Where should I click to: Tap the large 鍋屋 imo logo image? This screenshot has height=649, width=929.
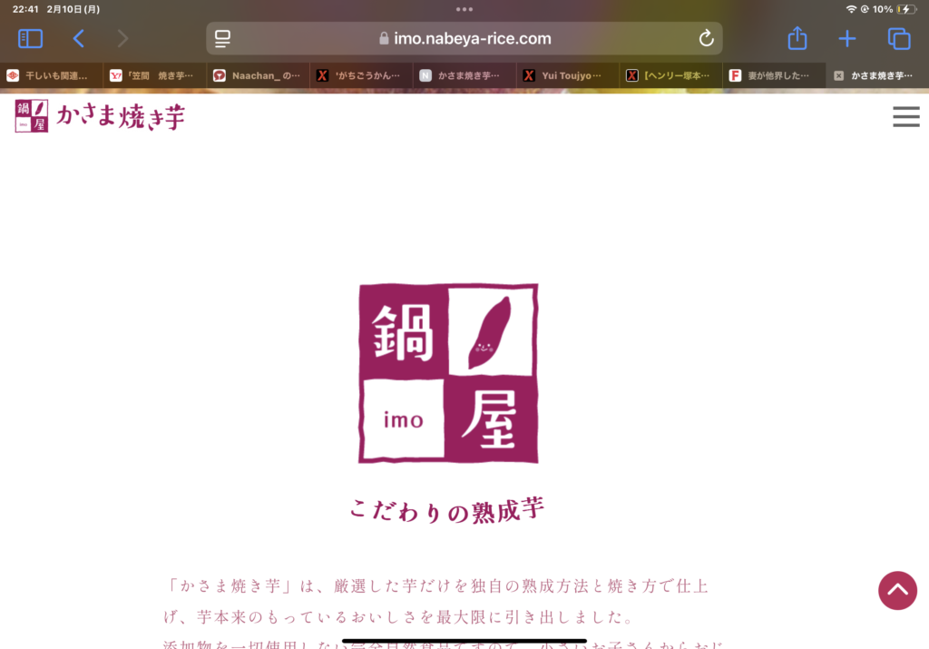pyautogui.click(x=448, y=373)
